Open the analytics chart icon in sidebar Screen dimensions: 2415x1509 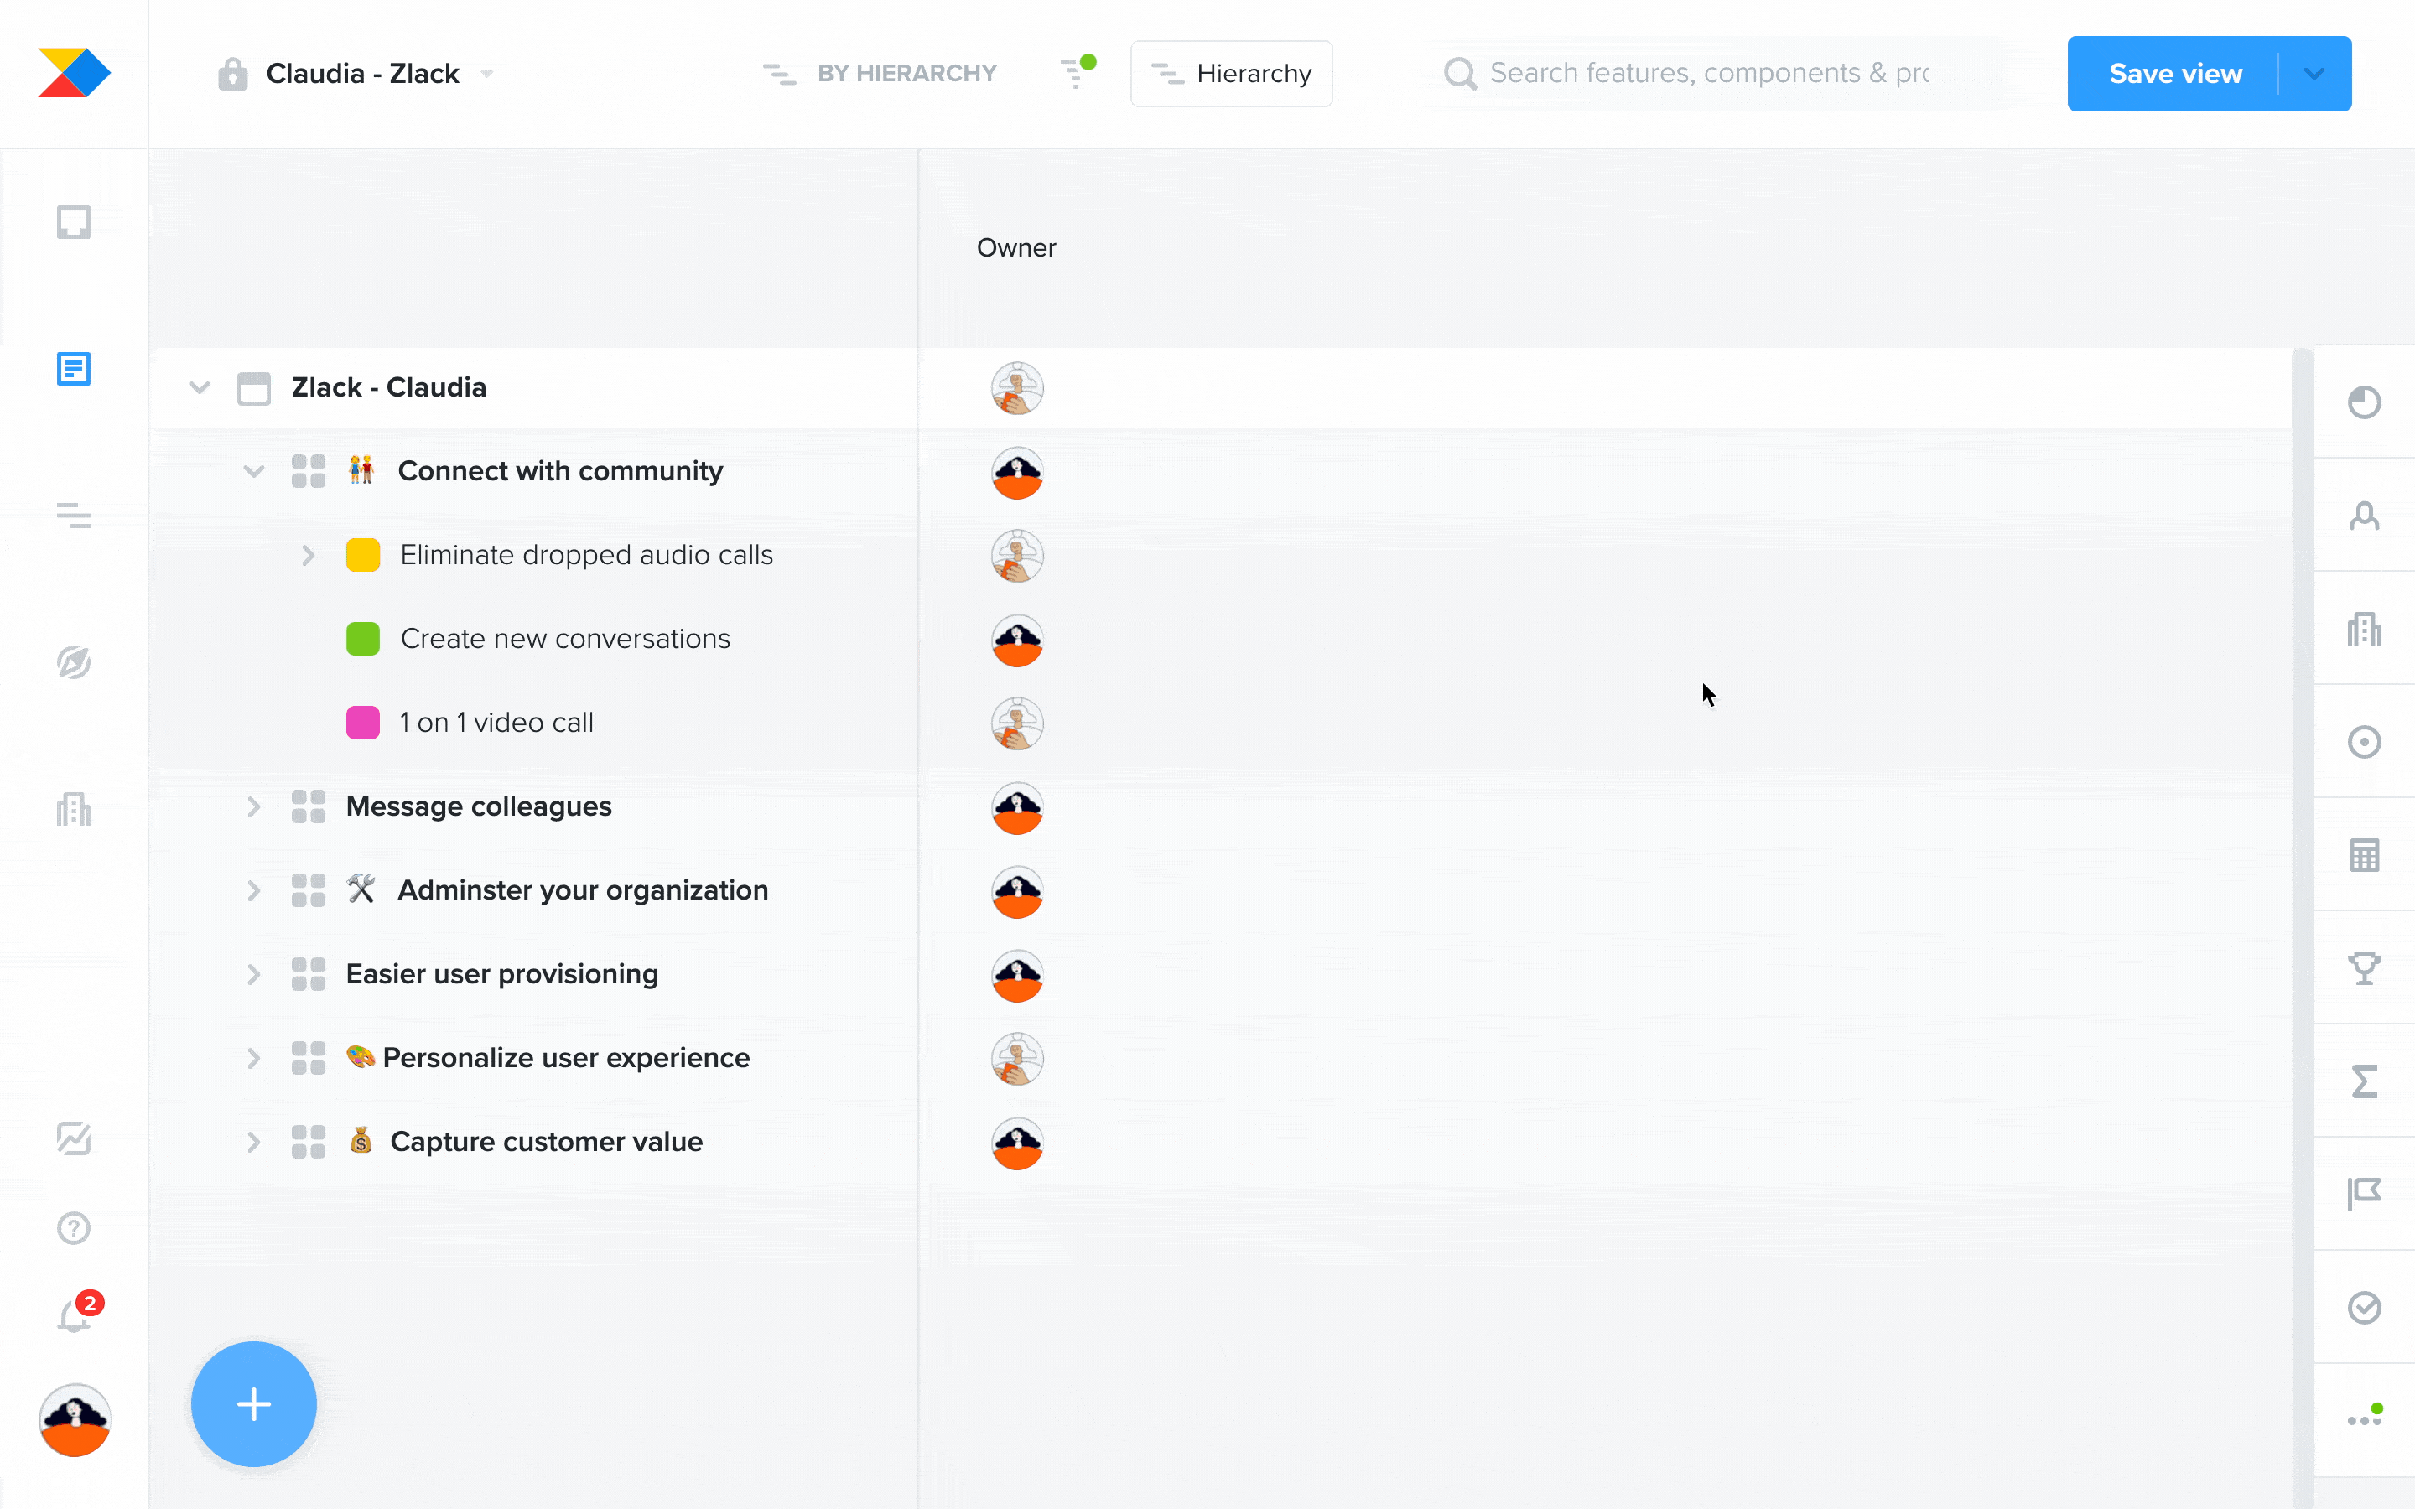pos(74,1138)
